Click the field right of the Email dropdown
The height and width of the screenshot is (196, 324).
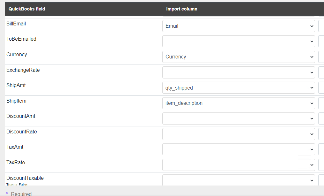coord(321,26)
